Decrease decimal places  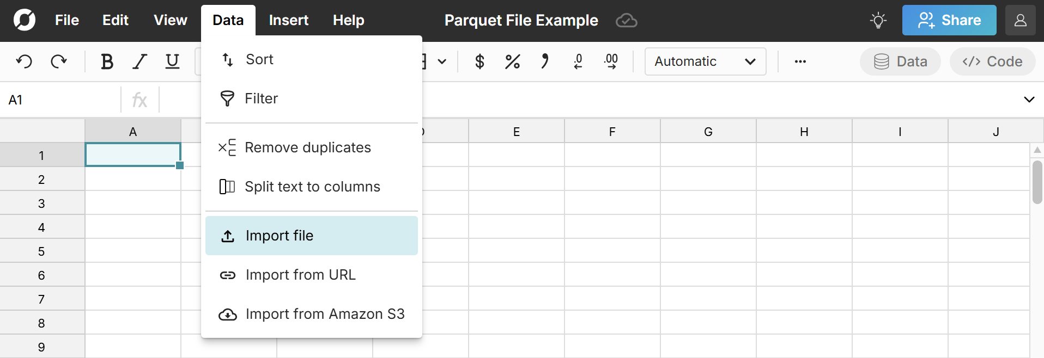pos(578,61)
